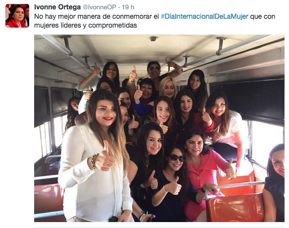
Task: Open the #DíaInternacionalDeLaMujer hashtag
Action: tap(204, 16)
